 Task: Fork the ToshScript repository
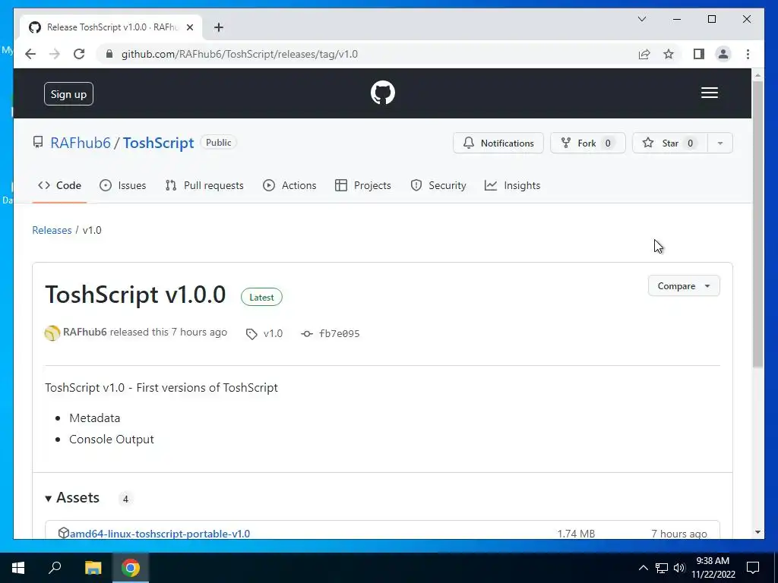point(588,143)
